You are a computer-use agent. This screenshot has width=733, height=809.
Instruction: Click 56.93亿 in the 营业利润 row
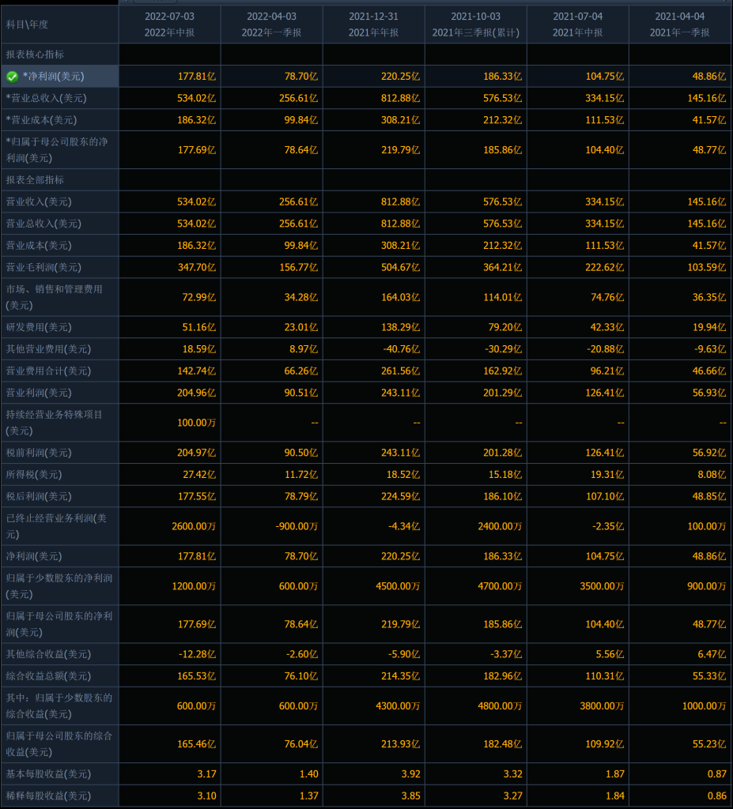pos(709,393)
